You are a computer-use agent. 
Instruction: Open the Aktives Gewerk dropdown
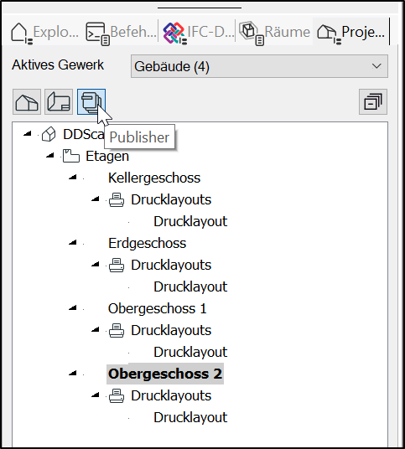click(x=259, y=66)
